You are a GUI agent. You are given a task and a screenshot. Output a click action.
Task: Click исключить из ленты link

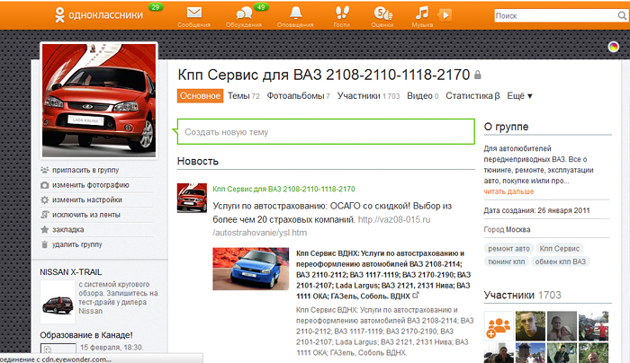[86, 215]
